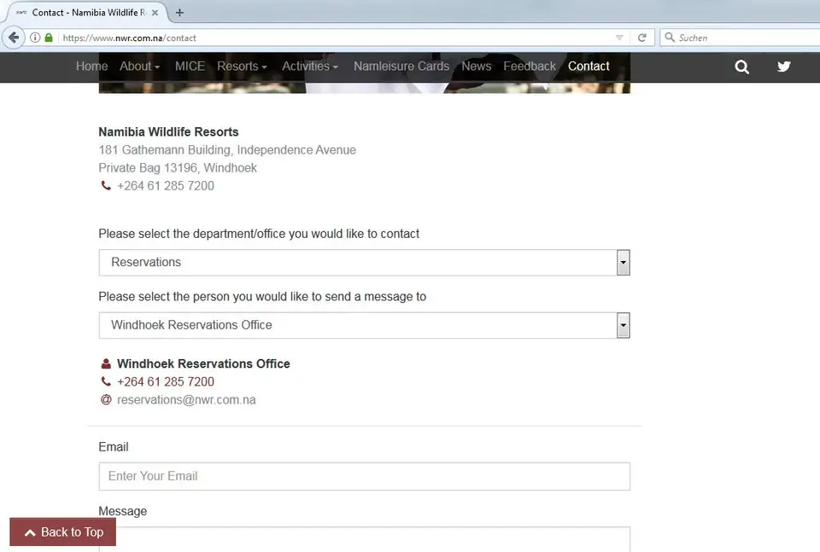The image size is (820, 552).
Task: Click inside the Message text area
Action: [x=364, y=539]
